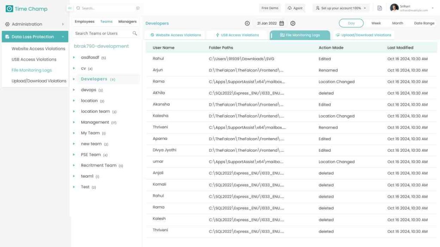This screenshot has height=247, width=440.
Task: Open the USB Access Violations tab
Action: click(x=237, y=35)
